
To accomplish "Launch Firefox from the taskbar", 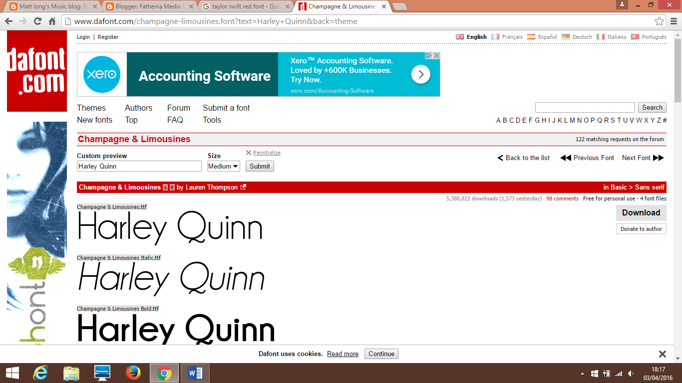I will pyautogui.click(x=133, y=373).
